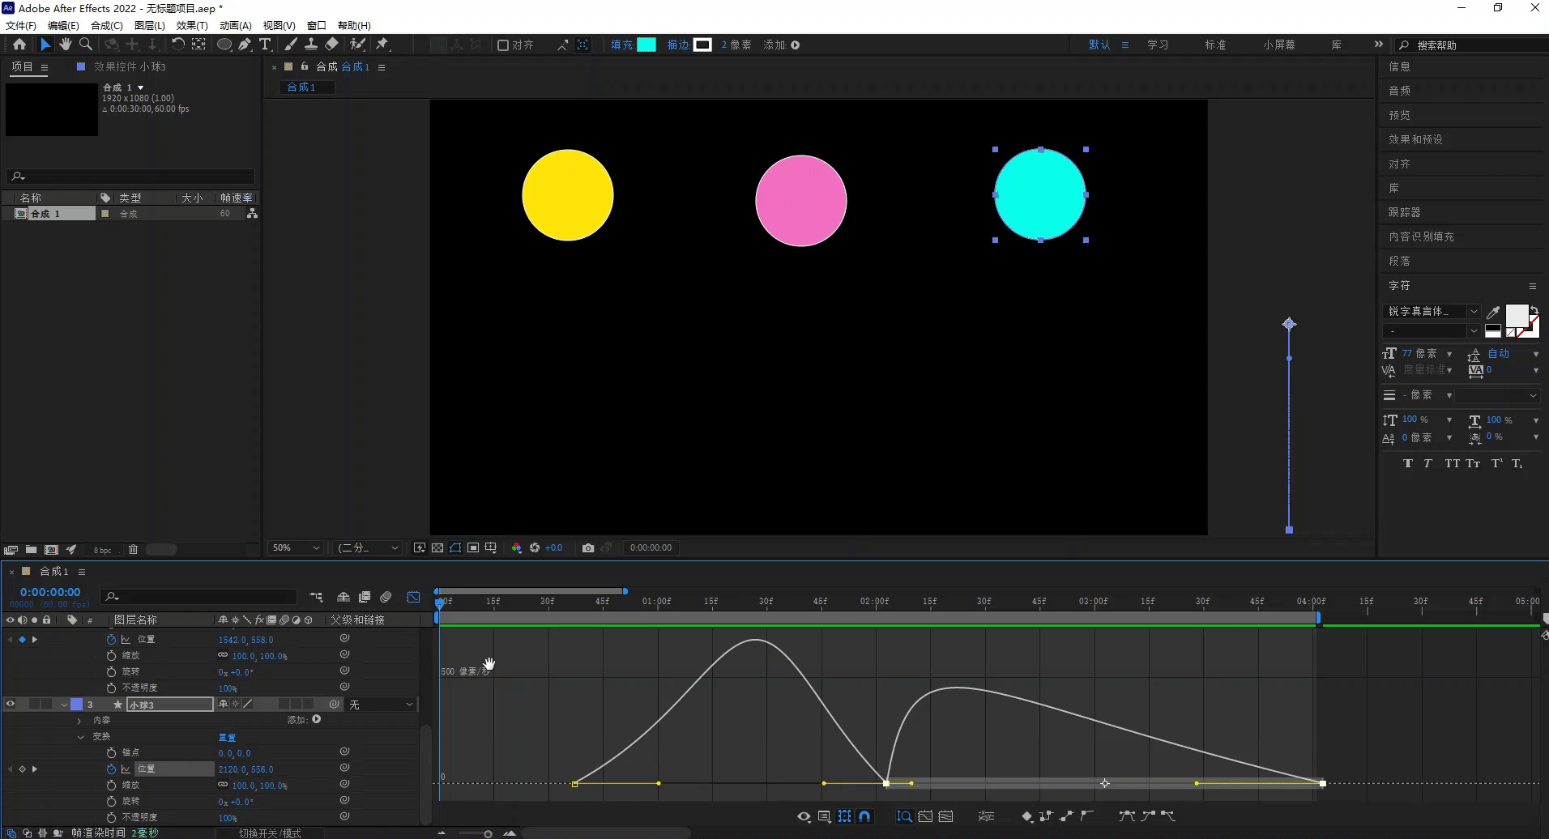The width and height of the screenshot is (1549, 839).
Task: Select the Pen tool
Action: tap(245, 45)
